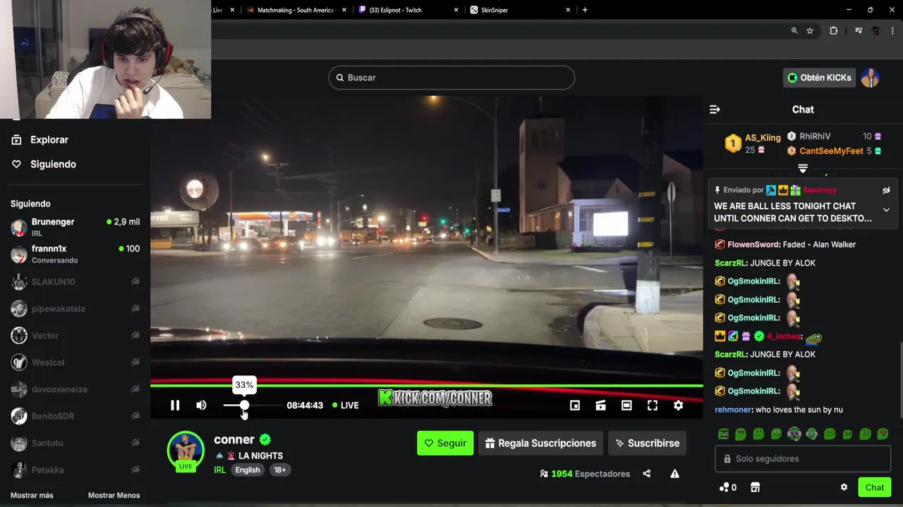Jump to LIVE indicator in player
The height and width of the screenshot is (507, 903).
[x=346, y=405]
